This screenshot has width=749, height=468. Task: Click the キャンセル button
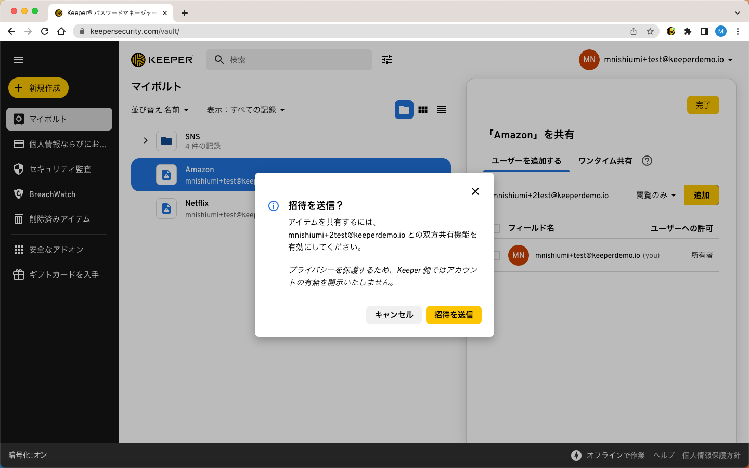pyautogui.click(x=394, y=315)
